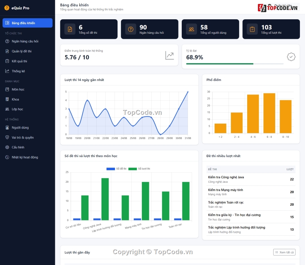Select row Kiểm tra giữa kỳ - Tin học đại cương
This screenshot has height=265, width=305.
coord(251,217)
